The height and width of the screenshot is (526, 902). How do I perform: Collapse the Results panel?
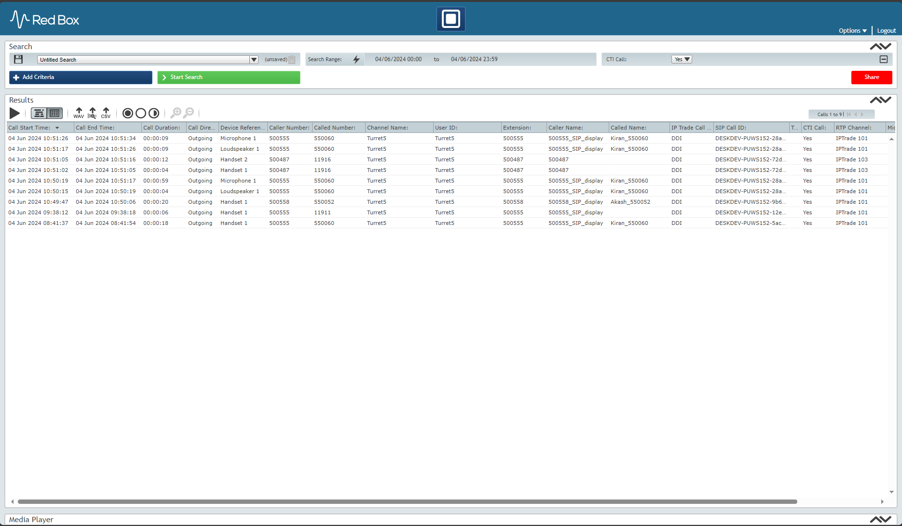tap(880, 100)
